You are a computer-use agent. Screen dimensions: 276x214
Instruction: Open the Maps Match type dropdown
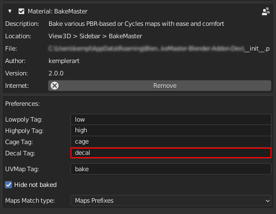click(171, 200)
